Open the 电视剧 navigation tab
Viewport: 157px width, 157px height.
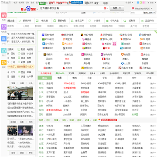[43, 20]
